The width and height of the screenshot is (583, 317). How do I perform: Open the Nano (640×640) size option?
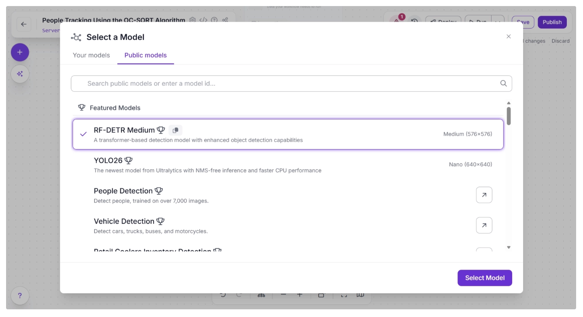tap(470, 164)
